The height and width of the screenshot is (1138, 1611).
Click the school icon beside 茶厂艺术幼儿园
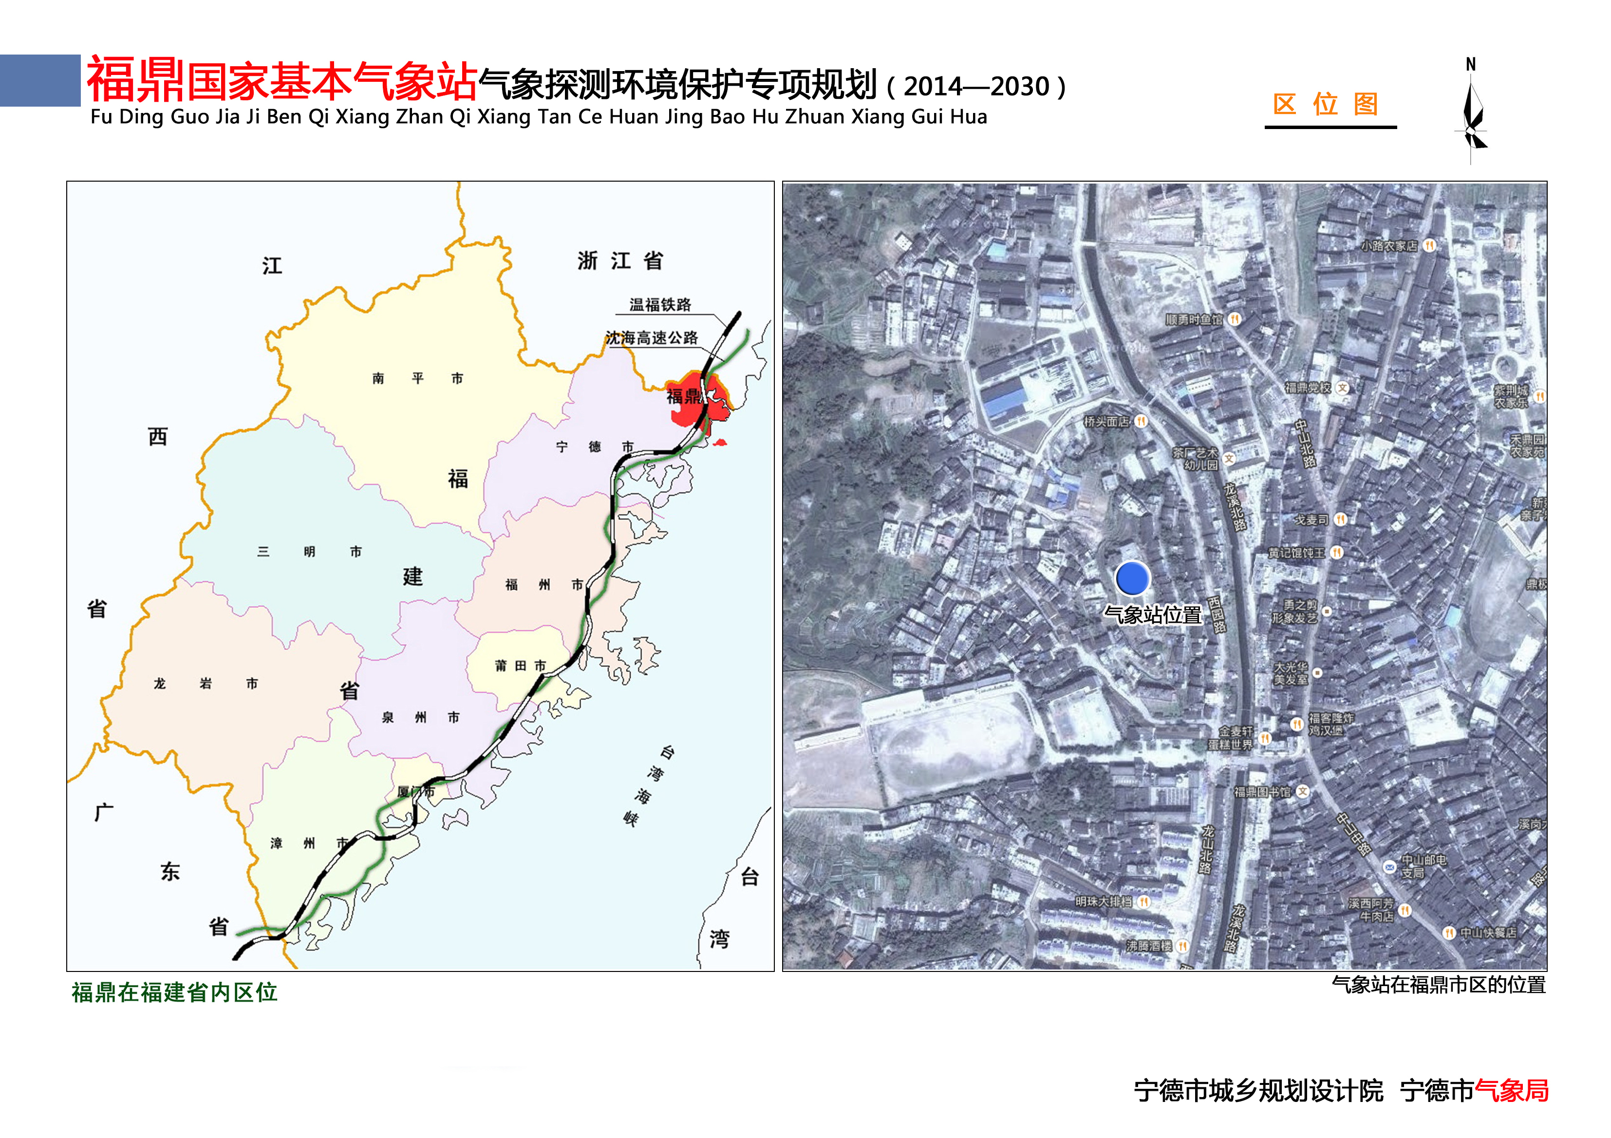coord(1229,459)
